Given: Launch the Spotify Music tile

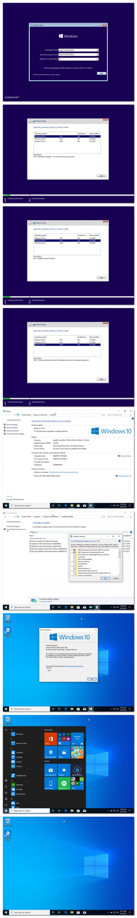Looking at the screenshot, I should click(64, 784).
